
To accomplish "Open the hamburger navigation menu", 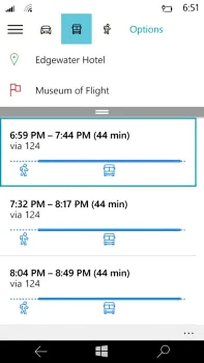I will [15, 30].
